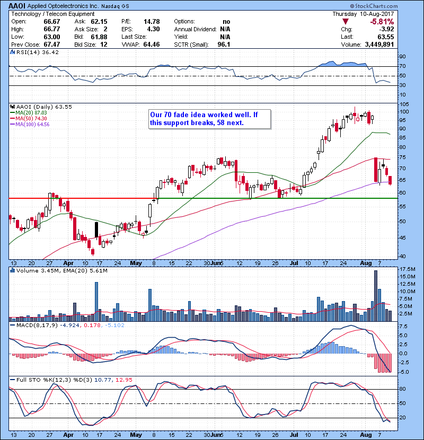The height and width of the screenshot is (440, 424).
Task: Click the VWAP value 64.46
Action: (x=152, y=45)
